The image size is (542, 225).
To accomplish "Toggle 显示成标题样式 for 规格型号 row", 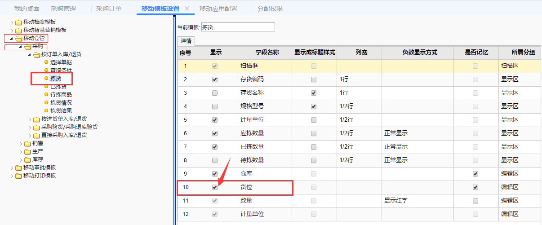I will pos(313,106).
